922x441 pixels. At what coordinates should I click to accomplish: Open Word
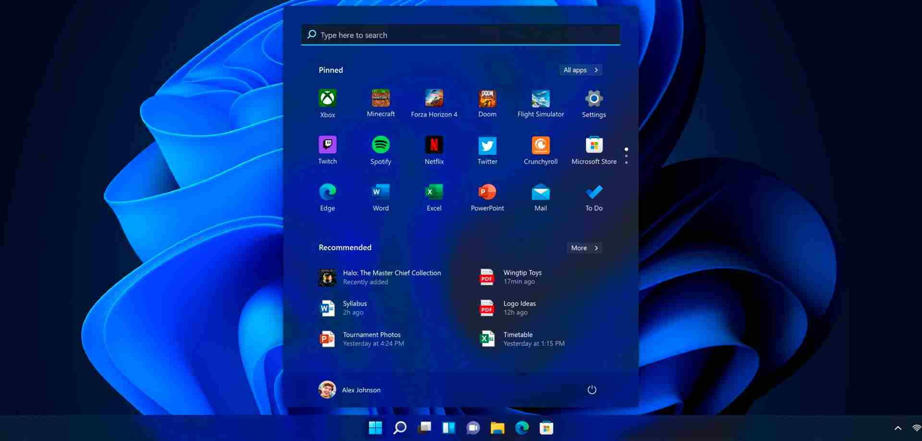click(381, 197)
